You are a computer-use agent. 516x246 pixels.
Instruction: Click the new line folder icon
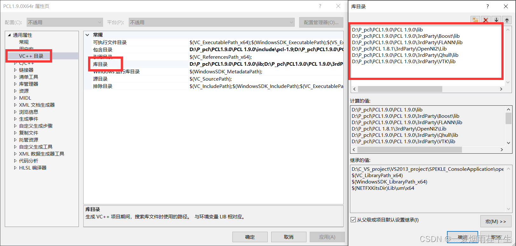point(475,20)
